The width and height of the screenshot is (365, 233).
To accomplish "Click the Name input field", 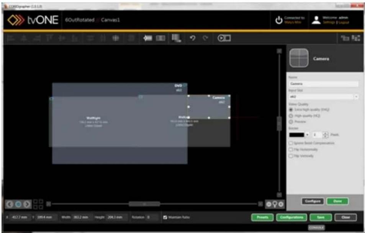I will (324, 84).
